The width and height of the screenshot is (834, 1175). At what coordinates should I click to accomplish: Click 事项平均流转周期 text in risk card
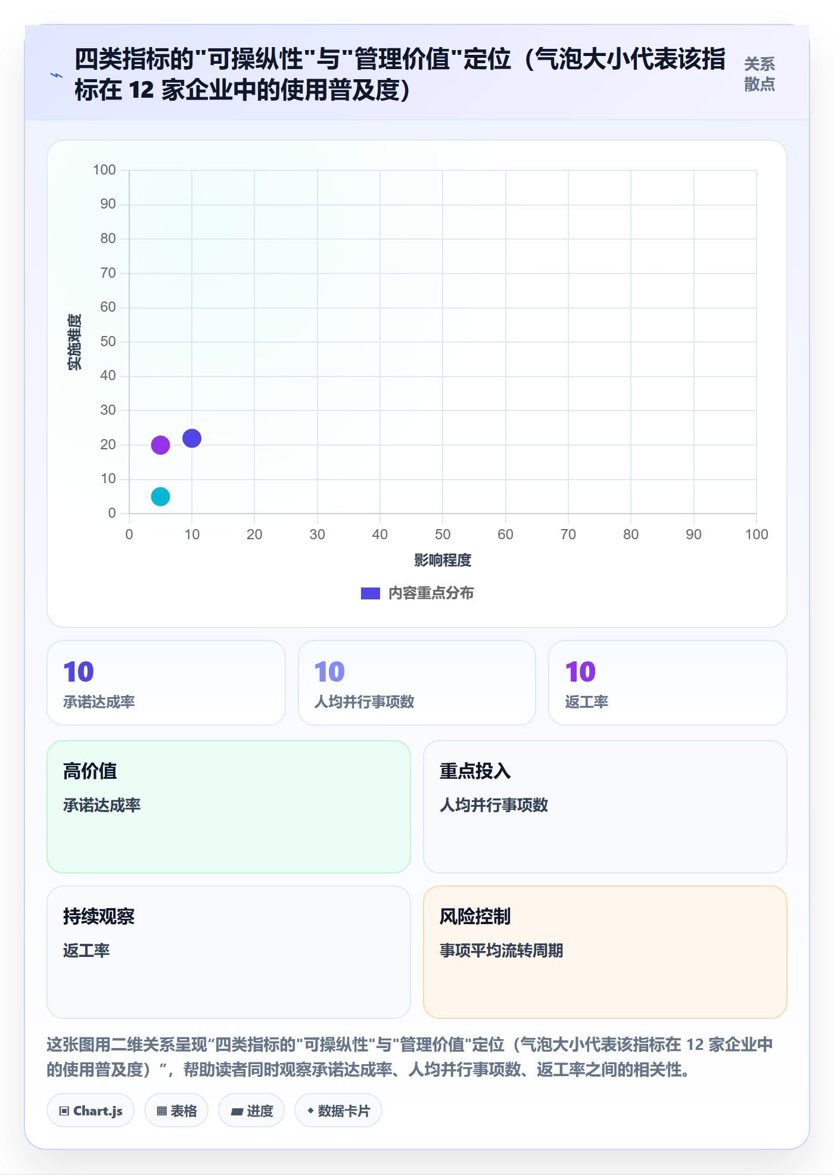pyautogui.click(x=502, y=950)
